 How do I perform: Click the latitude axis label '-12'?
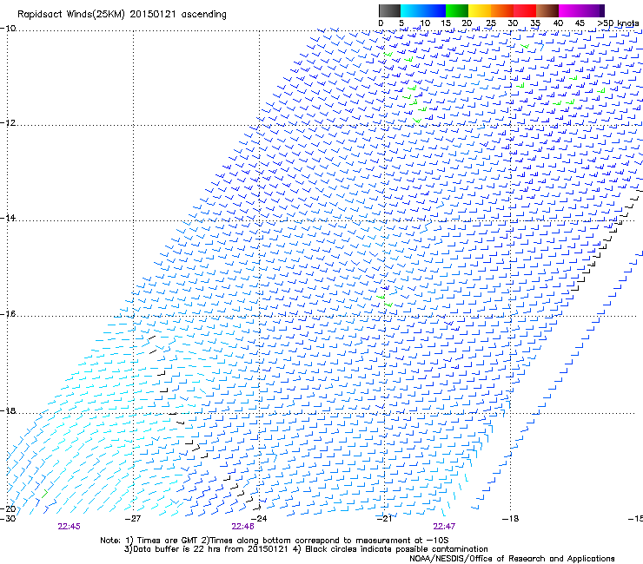(x=8, y=123)
